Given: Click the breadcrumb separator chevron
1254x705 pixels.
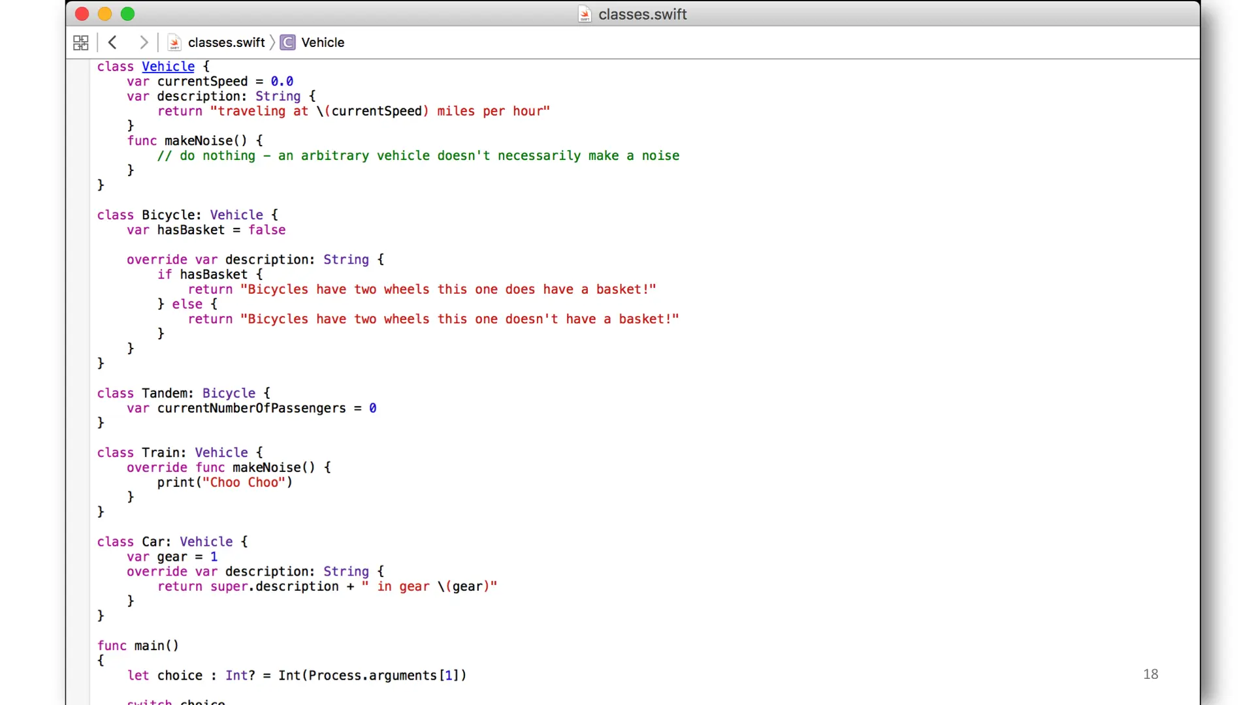Looking at the screenshot, I should pyautogui.click(x=272, y=42).
